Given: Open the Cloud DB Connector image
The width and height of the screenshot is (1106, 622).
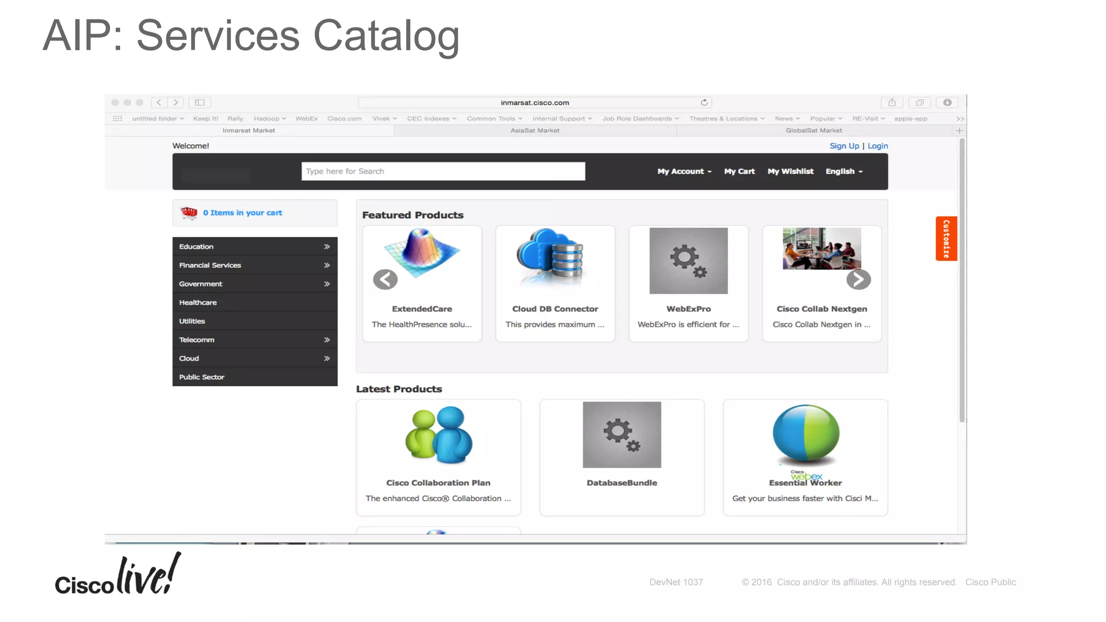Looking at the screenshot, I should [550, 257].
